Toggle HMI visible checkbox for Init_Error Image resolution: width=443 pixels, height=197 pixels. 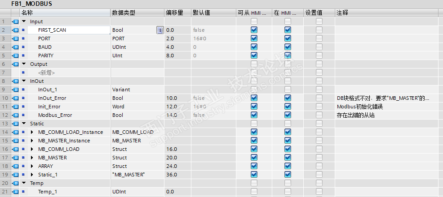288,107
